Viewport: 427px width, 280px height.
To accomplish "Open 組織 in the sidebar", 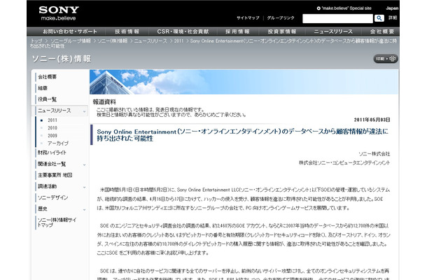I will 43,88.
